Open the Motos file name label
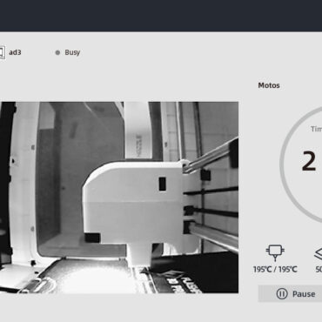This screenshot has width=322, height=322. coord(269,85)
